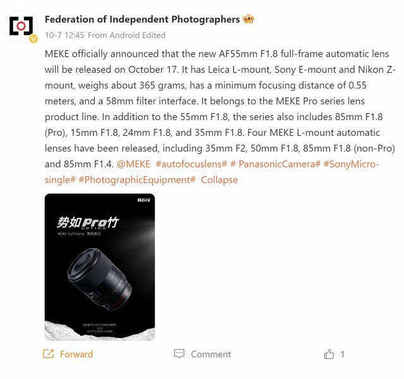This screenshot has height=379, width=404.
Task: Click the Comment text label
Action: 211,354
